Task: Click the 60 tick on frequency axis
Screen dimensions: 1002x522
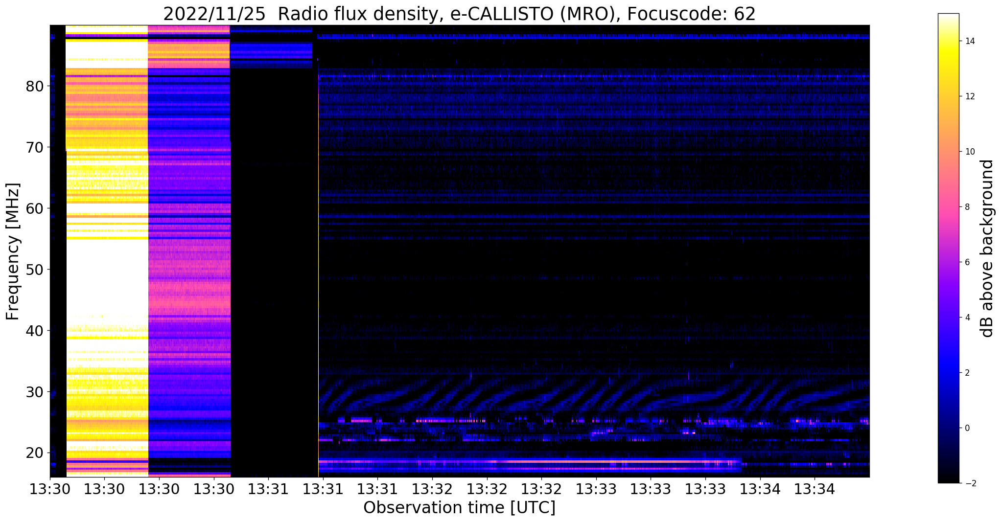Action: point(35,208)
